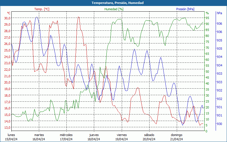Select the red 'Temp. [°C]' legend label
This screenshot has height=142, width=227.
(x=42, y=9)
